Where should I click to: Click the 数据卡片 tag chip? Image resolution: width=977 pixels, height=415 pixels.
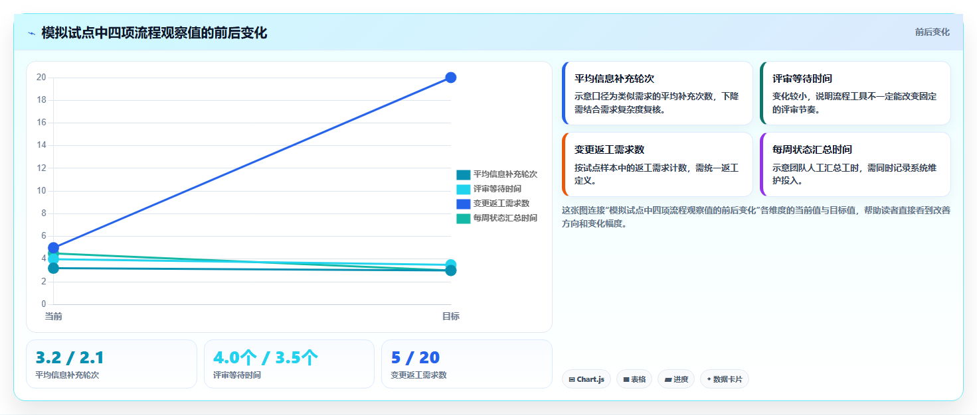click(725, 379)
